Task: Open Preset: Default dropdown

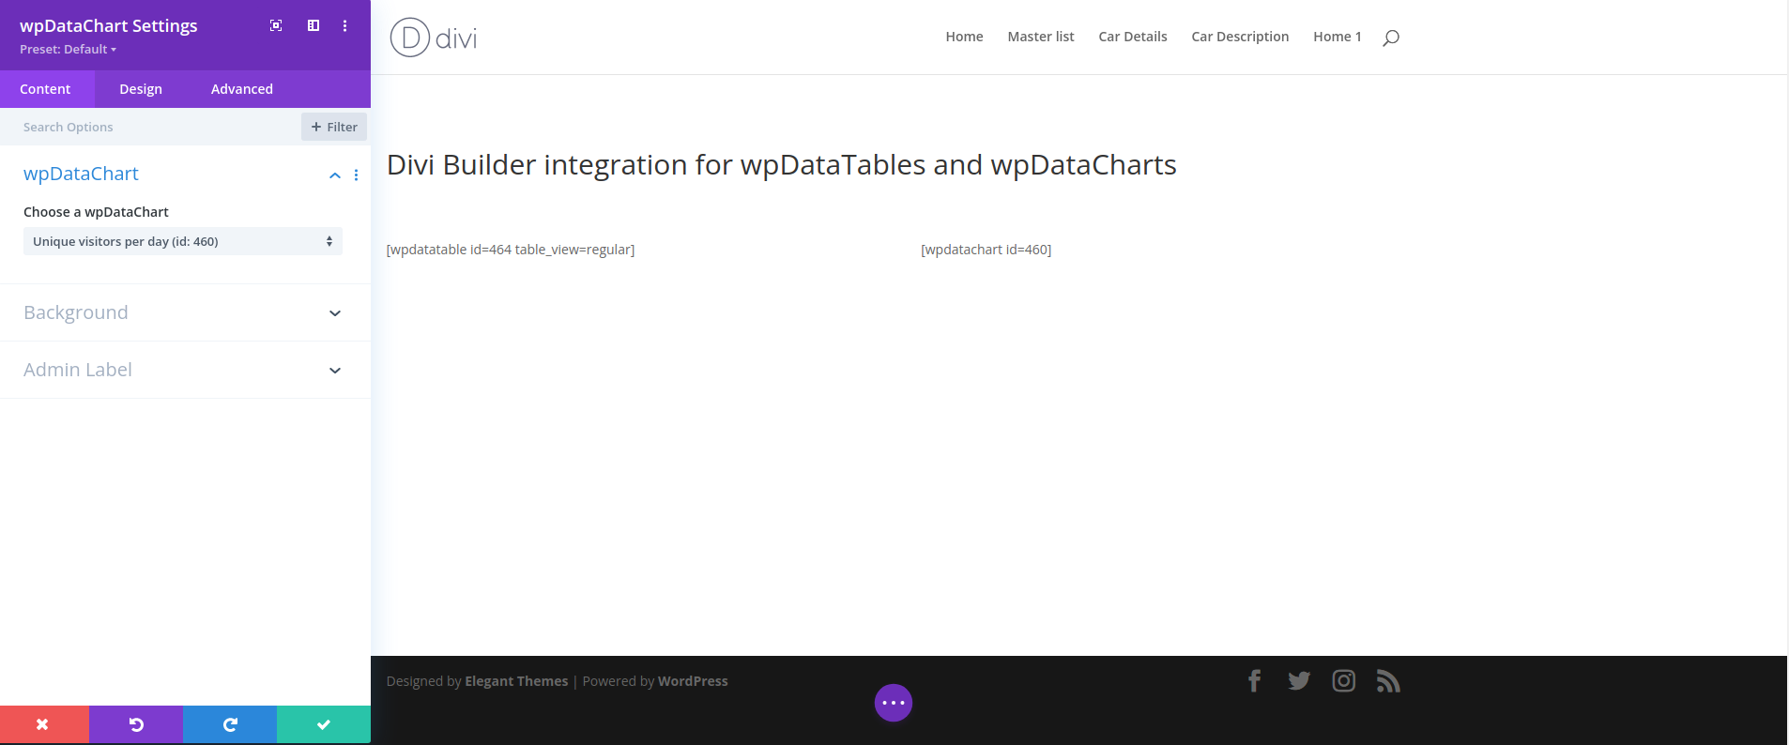Action: [68, 49]
